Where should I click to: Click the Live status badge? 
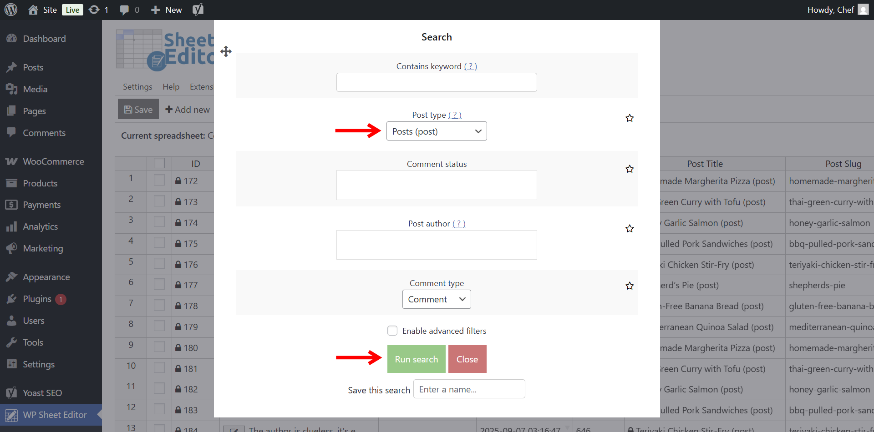coord(72,10)
